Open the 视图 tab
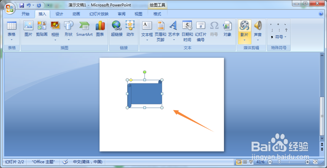The image size is (327, 168). coord(138,14)
